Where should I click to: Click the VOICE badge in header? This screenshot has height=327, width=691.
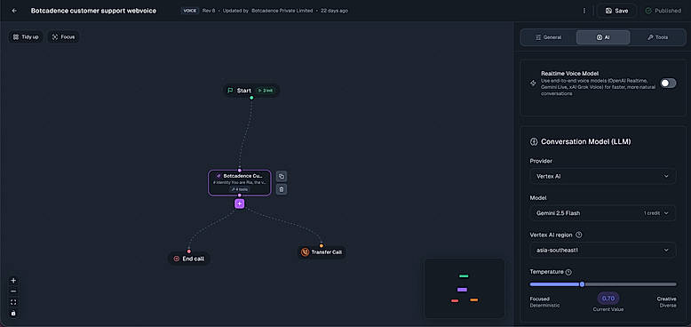(x=190, y=11)
